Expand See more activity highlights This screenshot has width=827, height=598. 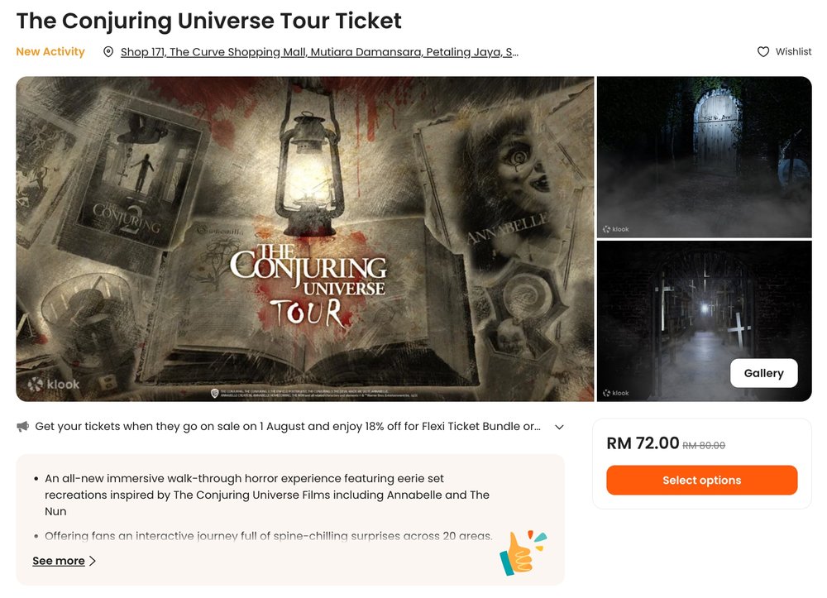[58, 561]
